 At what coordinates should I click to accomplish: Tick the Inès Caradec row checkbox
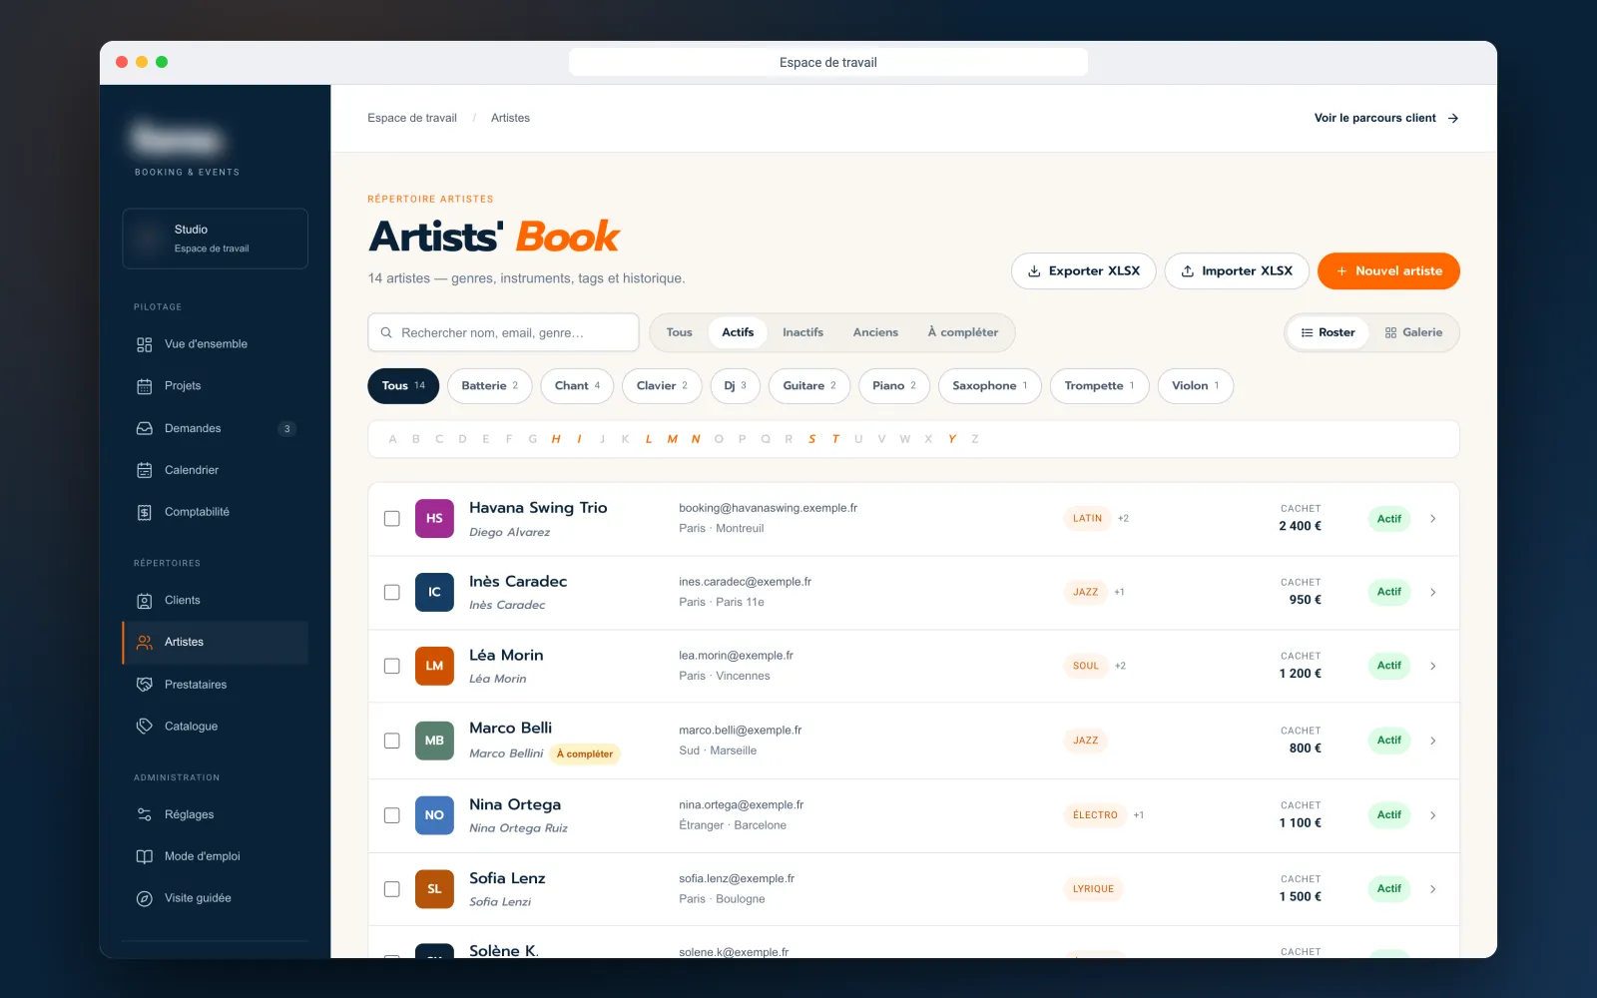tap(392, 592)
